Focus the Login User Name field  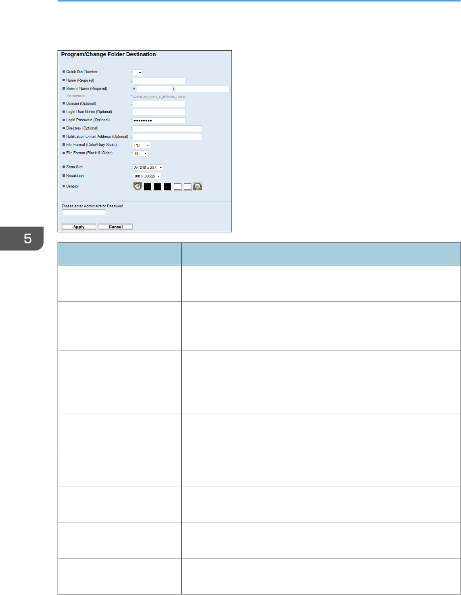pyautogui.click(x=159, y=112)
